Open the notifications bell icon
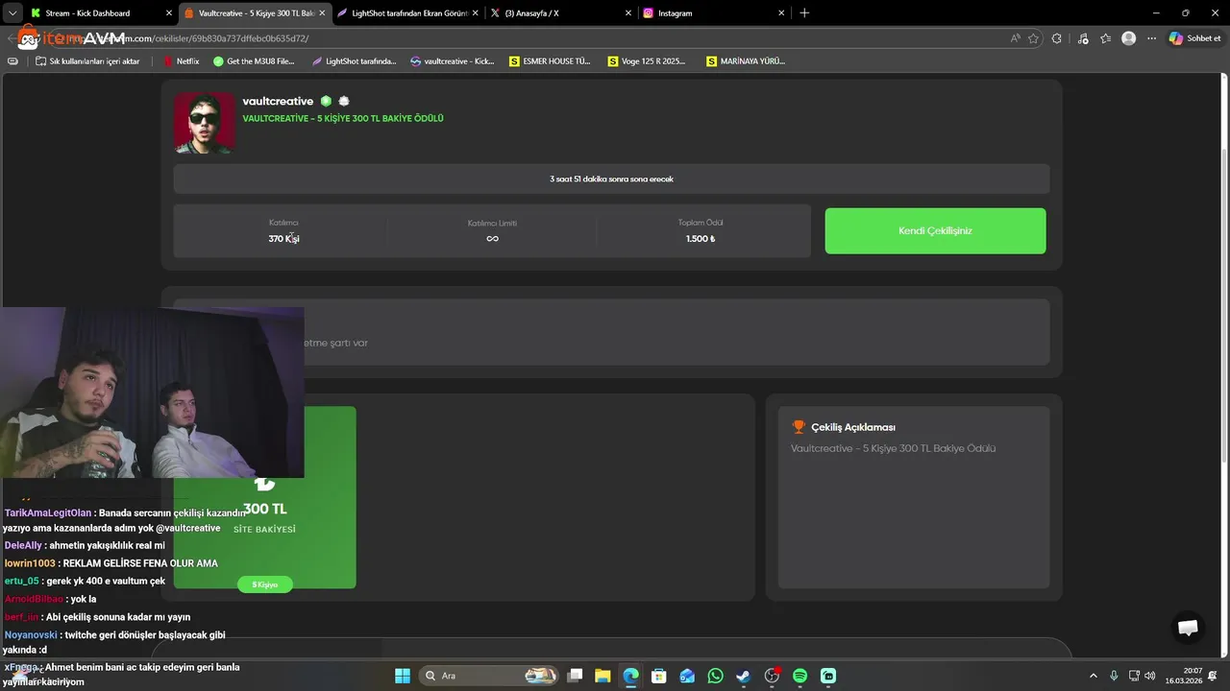Screen dimensions: 1230x691 tap(1213, 676)
